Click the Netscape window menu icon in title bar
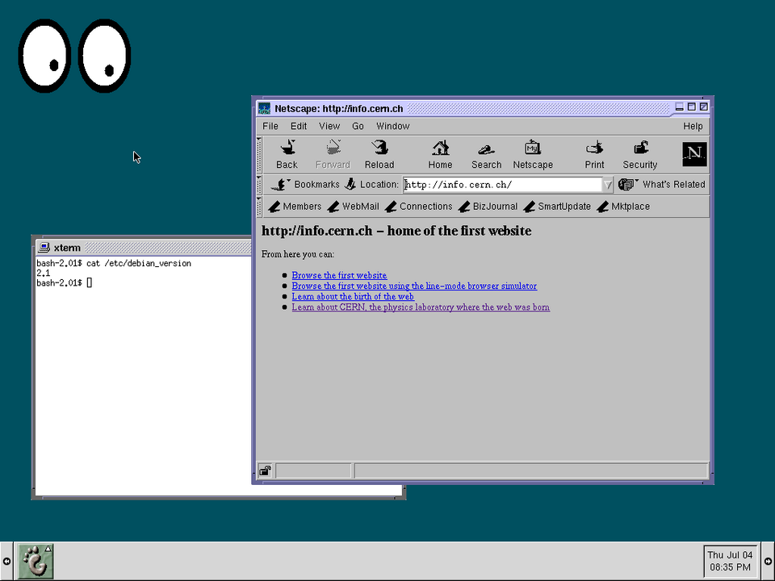775x581 pixels. coord(265,108)
